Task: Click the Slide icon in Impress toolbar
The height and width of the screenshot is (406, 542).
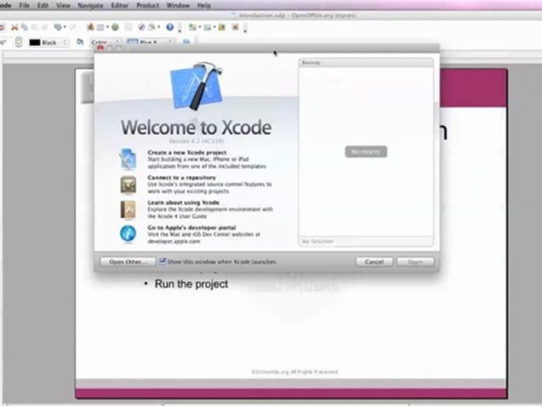Action: [x=192, y=27]
